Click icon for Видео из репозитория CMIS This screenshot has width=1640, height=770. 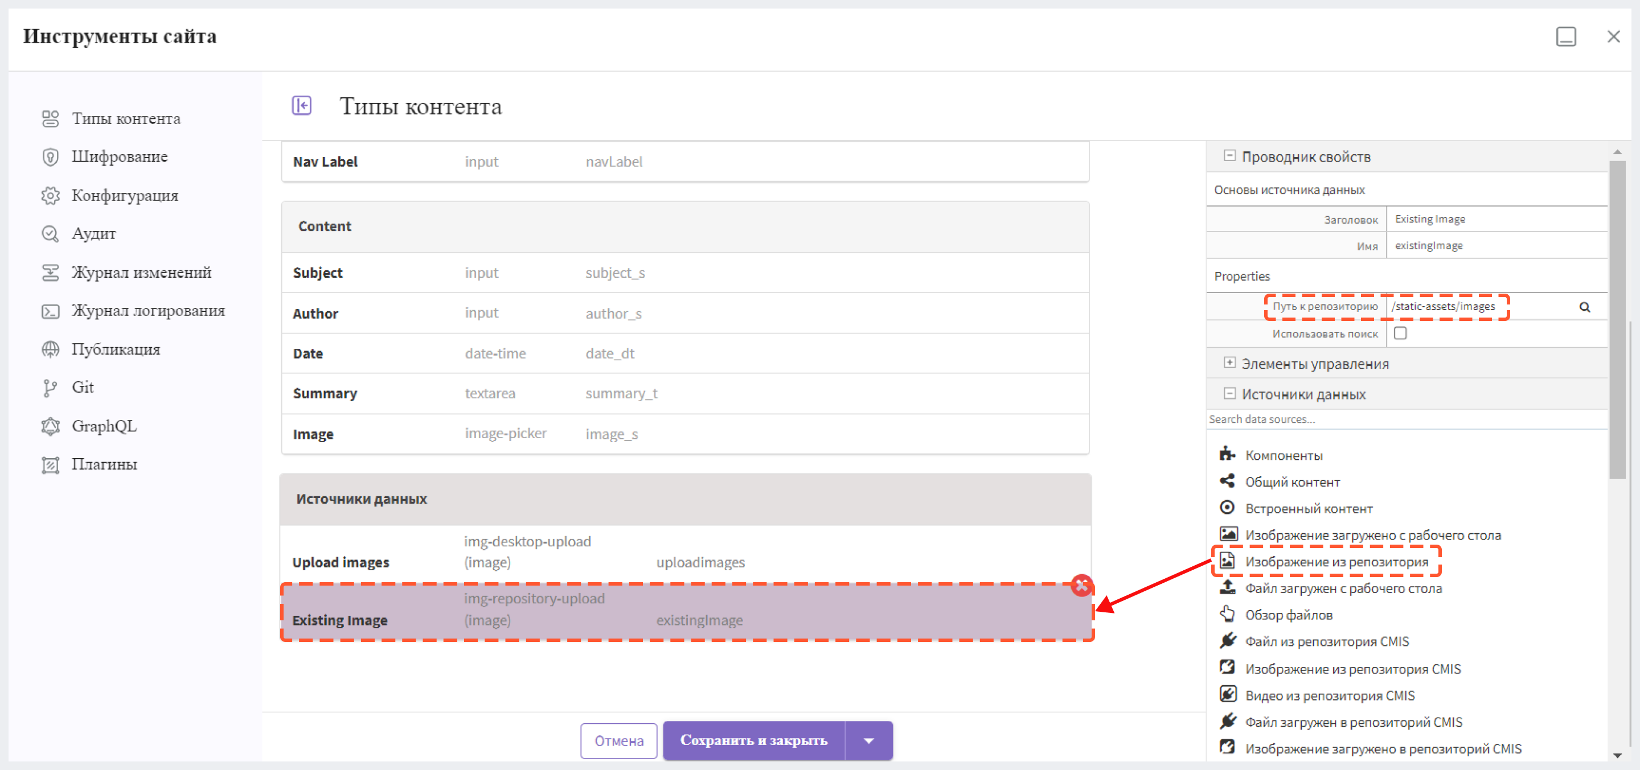point(1228,694)
